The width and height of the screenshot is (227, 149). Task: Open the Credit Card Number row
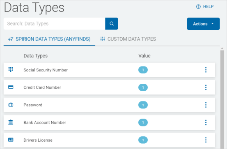pos(109,87)
